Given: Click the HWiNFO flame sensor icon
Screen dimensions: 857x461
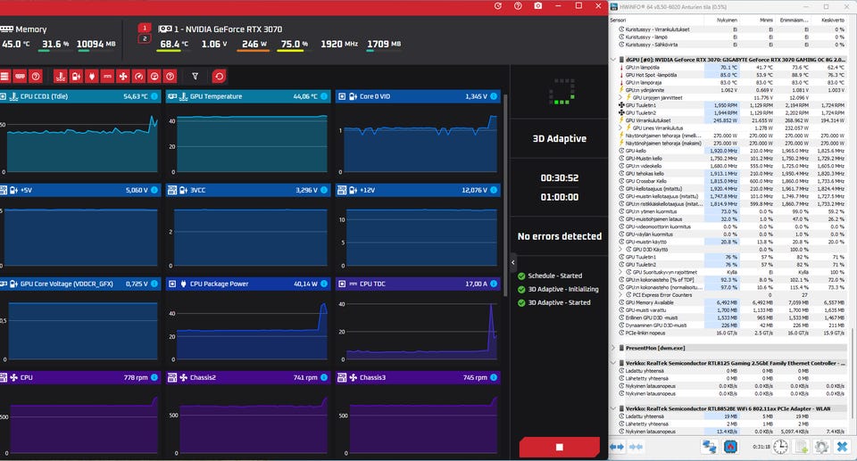Looking at the screenshot, I should click(x=730, y=447).
